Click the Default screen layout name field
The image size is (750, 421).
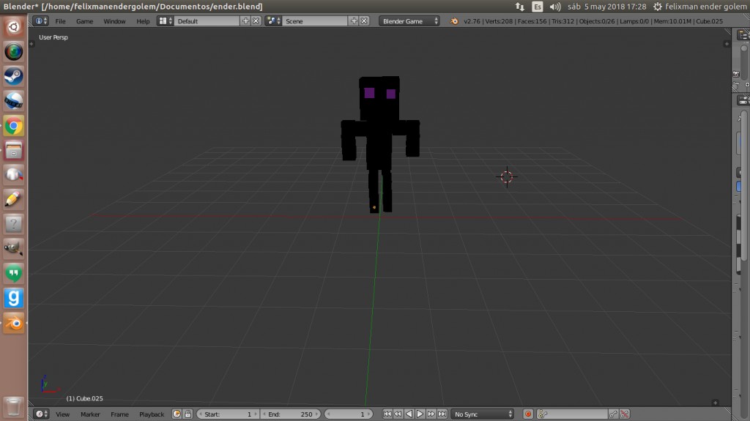pos(207,21)
